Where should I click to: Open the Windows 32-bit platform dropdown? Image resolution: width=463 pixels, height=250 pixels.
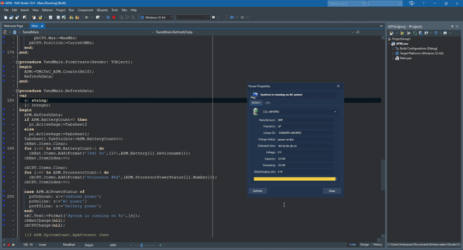171,18
